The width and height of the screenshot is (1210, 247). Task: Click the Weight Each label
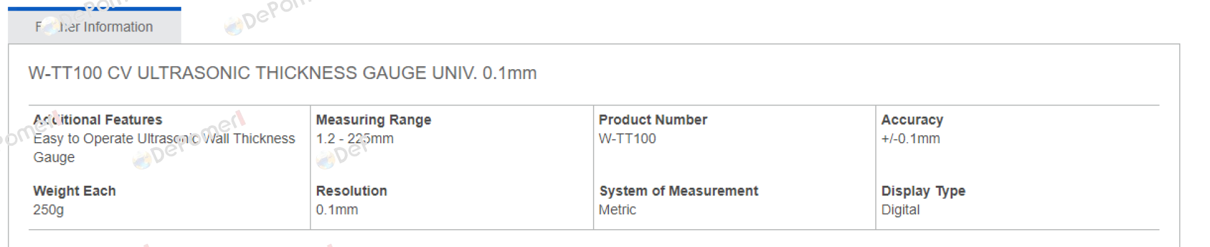pos(74,191)
